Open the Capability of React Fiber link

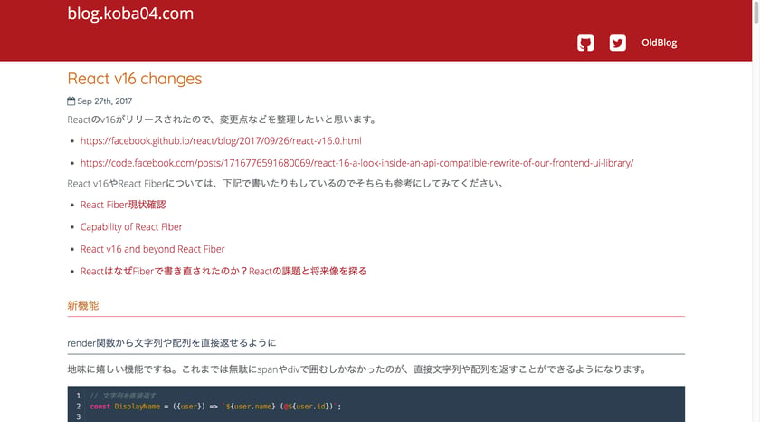point(131,227)
